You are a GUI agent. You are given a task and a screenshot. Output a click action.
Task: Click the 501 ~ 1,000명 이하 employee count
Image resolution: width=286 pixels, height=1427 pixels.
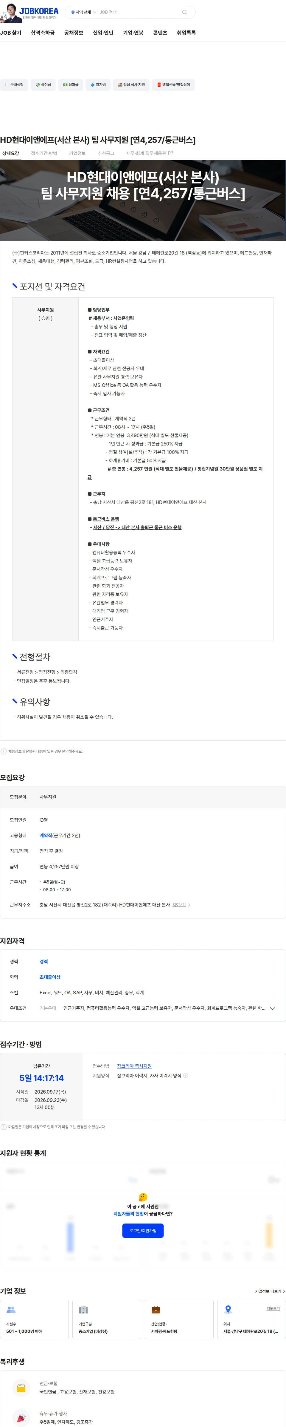coord(24,1331)
